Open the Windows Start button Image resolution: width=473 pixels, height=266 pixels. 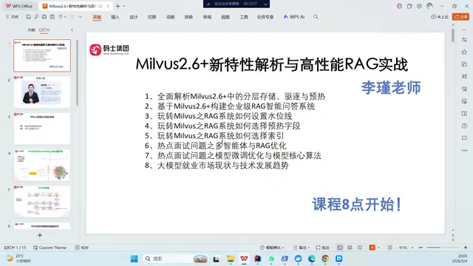click(x=134, y=259)
